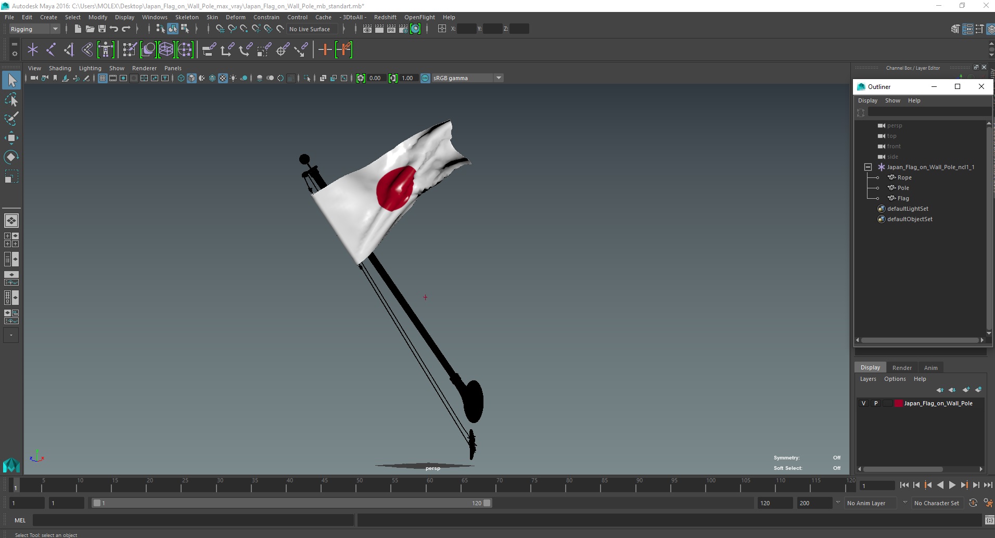This screenshot has height=538, width=995.
Task: Open the Skeleton menu
Action: [187, 17]
